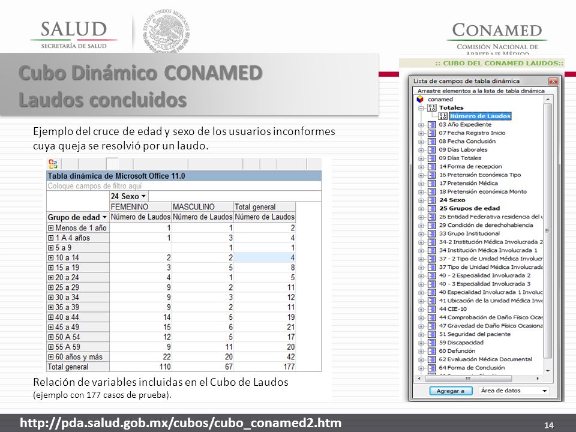Viewport: 576px width, 432px height.
Task: Select 09 Días Laborales field
Action: (463, 150)
